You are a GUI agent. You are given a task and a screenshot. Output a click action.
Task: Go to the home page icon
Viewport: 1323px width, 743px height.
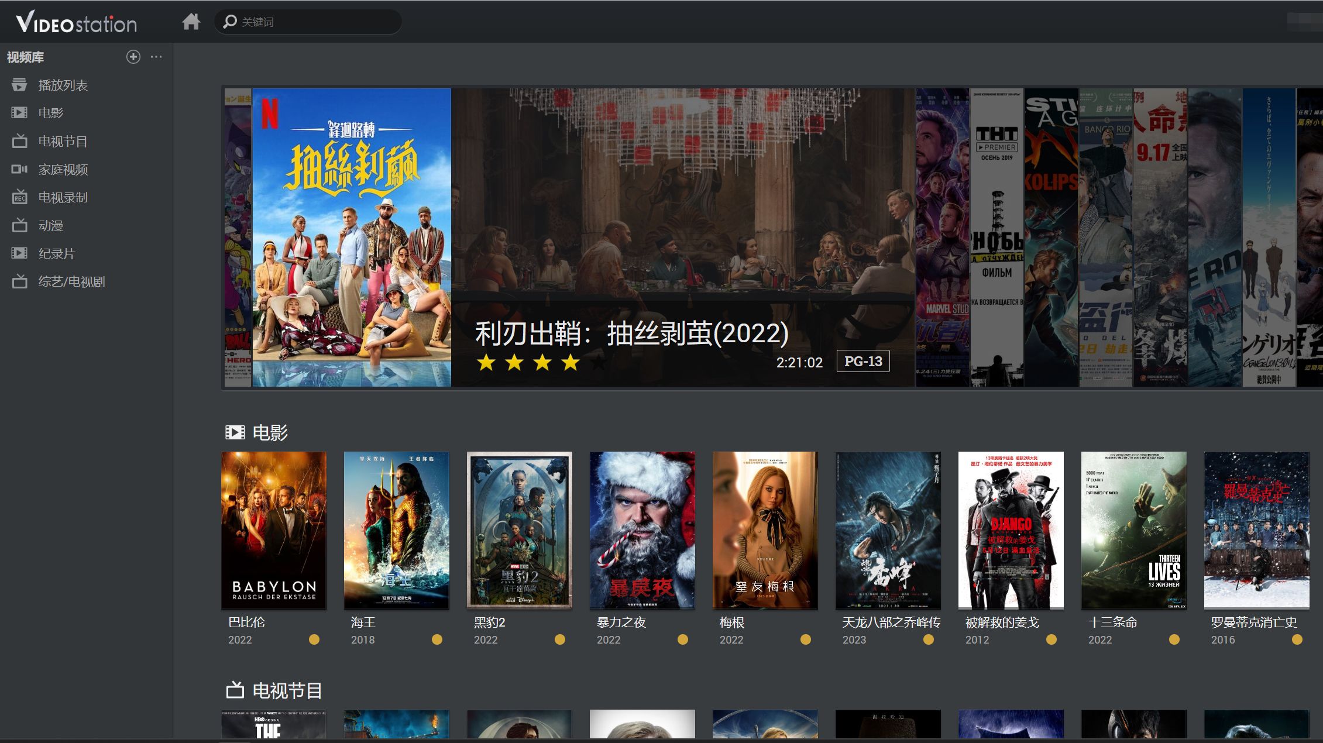point(191,22)
